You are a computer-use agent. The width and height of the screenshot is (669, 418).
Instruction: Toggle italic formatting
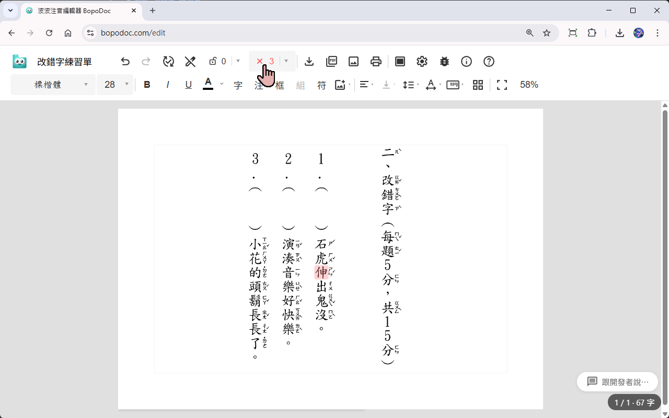pos(167,84)
